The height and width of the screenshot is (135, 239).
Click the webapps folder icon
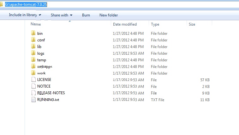33,66
